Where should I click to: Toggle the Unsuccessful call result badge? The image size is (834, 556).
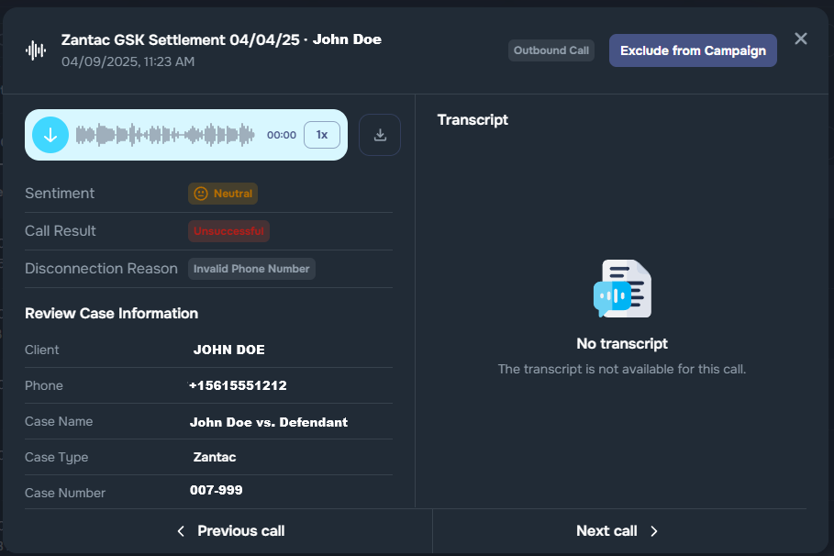coord(228,230)
